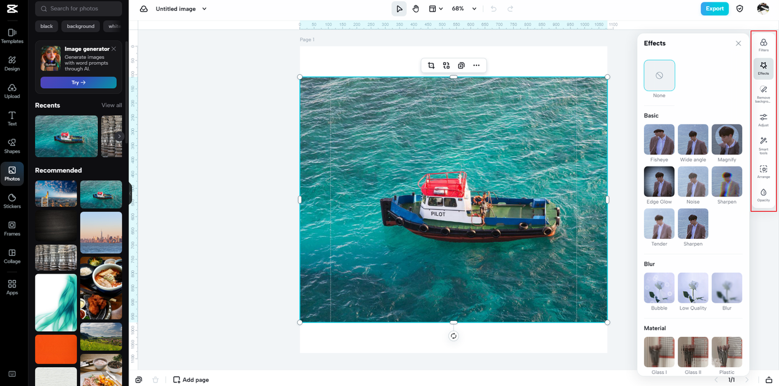The image size is (779, 386).
Task: Click the keyboard shortcuts icon bottom-left
Action: pos(12,374)
